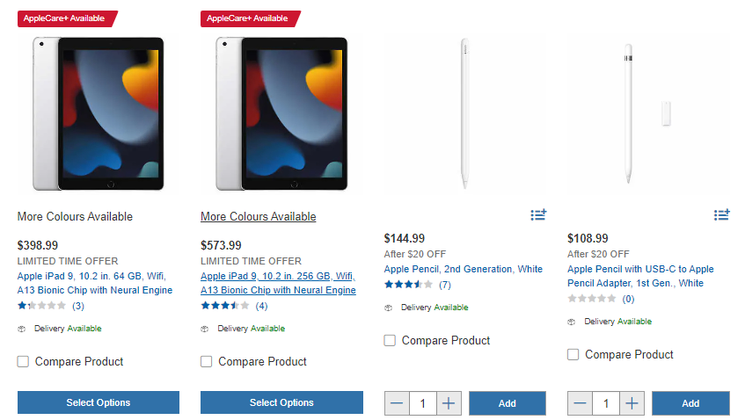Screen dimensions: 745x420
Task: Open Apple Pencil with USB-C adapter link
Action: pyautogui.click(x=639, y=276)
